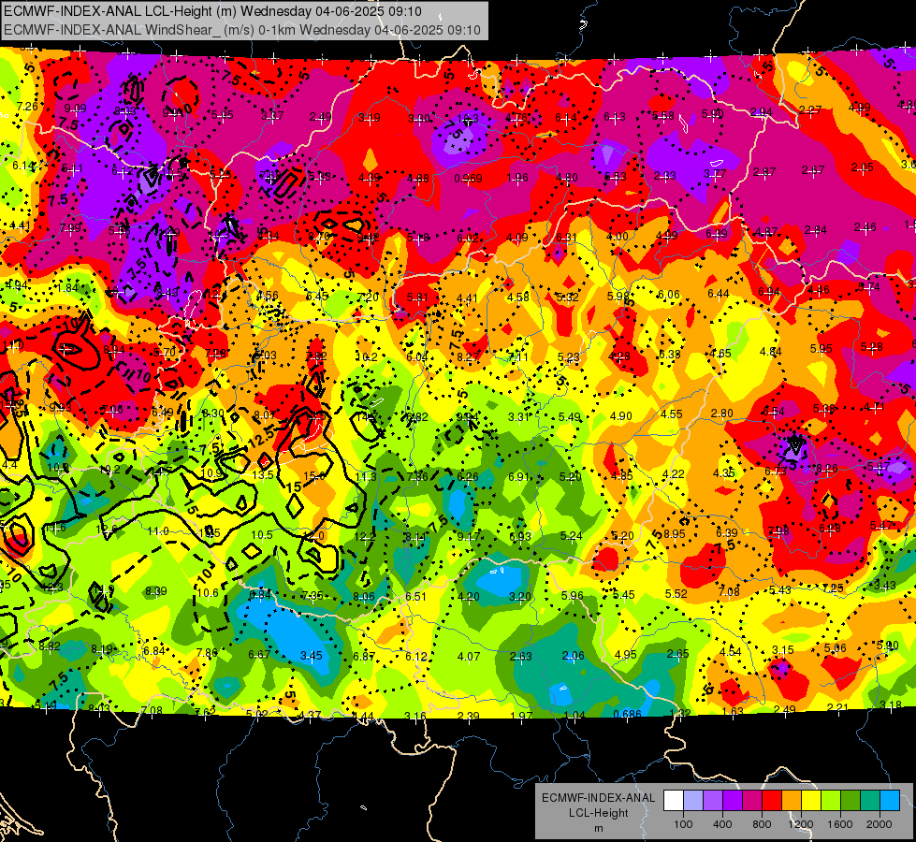Click the lime legend swatch left of 1600
The image size is (916, 842).
(831, 801)
